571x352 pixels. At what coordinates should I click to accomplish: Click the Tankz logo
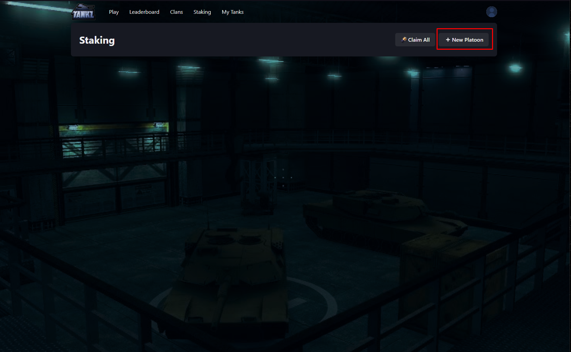(x=83, y=12)
